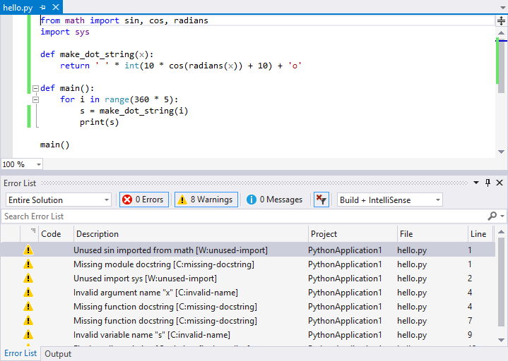Click the category filter column header icon
This screenshot has height=361, width=508.
pyautogui.click(x=33, y=231)
